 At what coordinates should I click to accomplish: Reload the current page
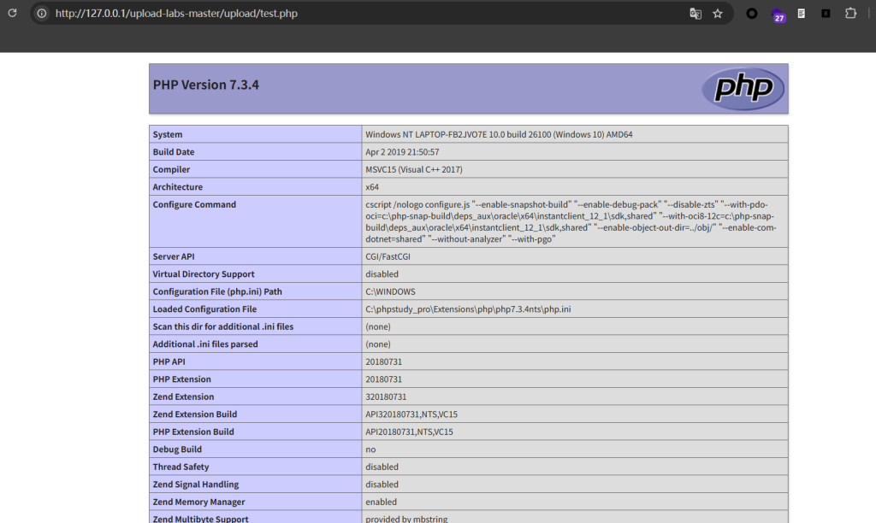12,14
